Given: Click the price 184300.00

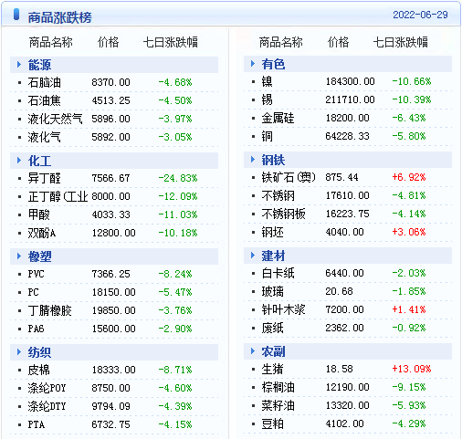Looking at the screenshot, I should [351, 81].
